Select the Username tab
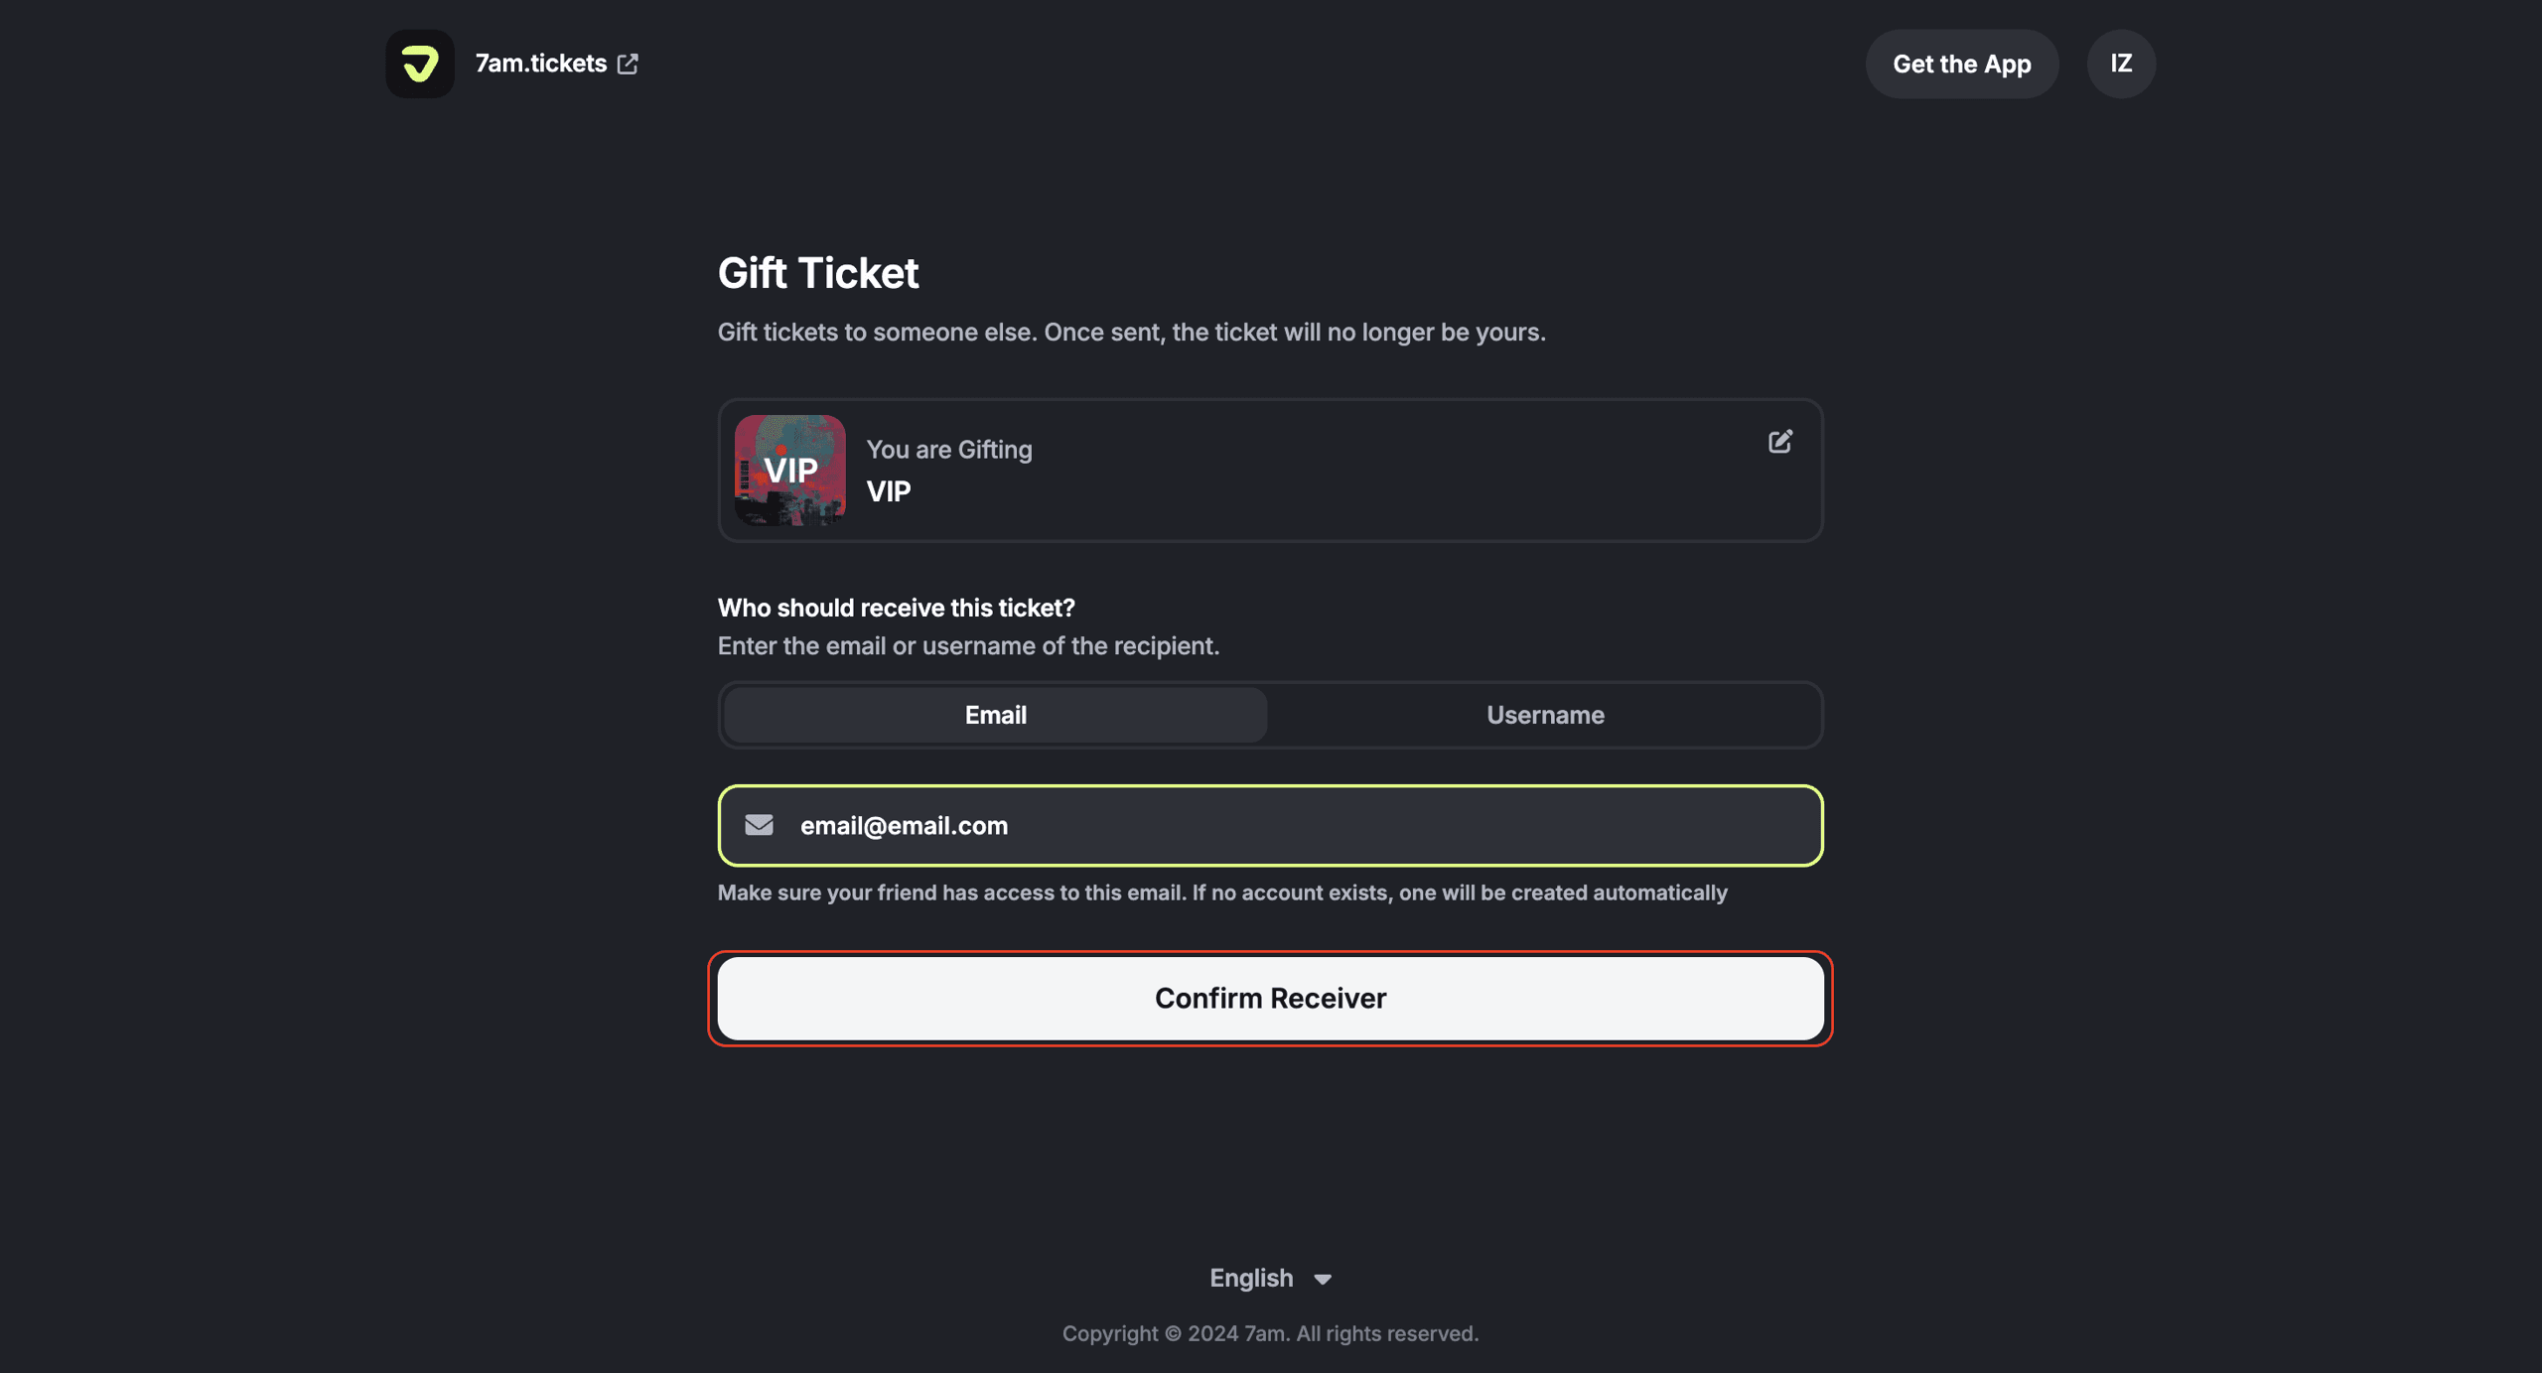The image size is (2542, 1373). click(x=1544, y=715)
